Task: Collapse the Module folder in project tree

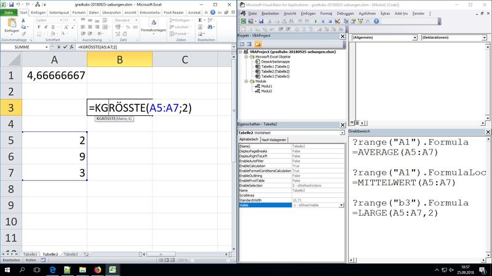Action: [245, 81]
